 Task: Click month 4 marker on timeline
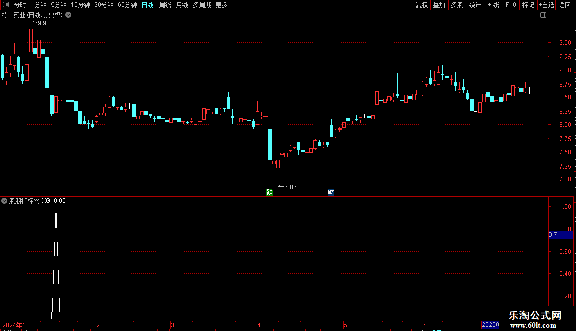click(259, 325)
